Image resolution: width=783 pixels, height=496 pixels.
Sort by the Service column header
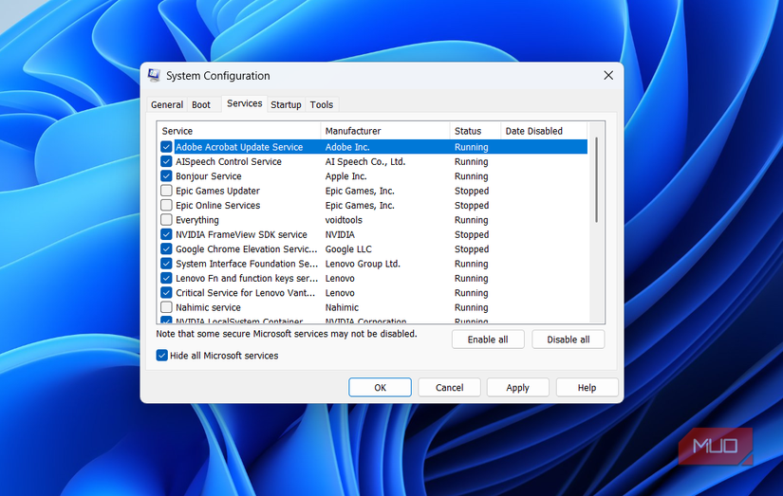(238, 131)
